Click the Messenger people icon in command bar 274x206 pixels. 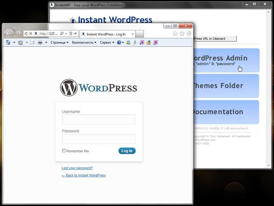128,42
